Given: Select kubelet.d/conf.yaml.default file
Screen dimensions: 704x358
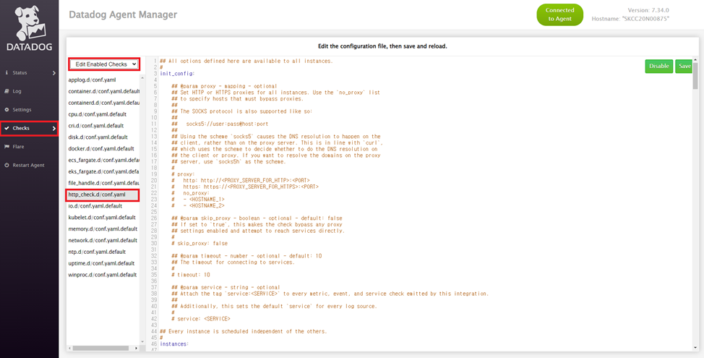Looking at the screenshot, I should [x=103, y=218].
